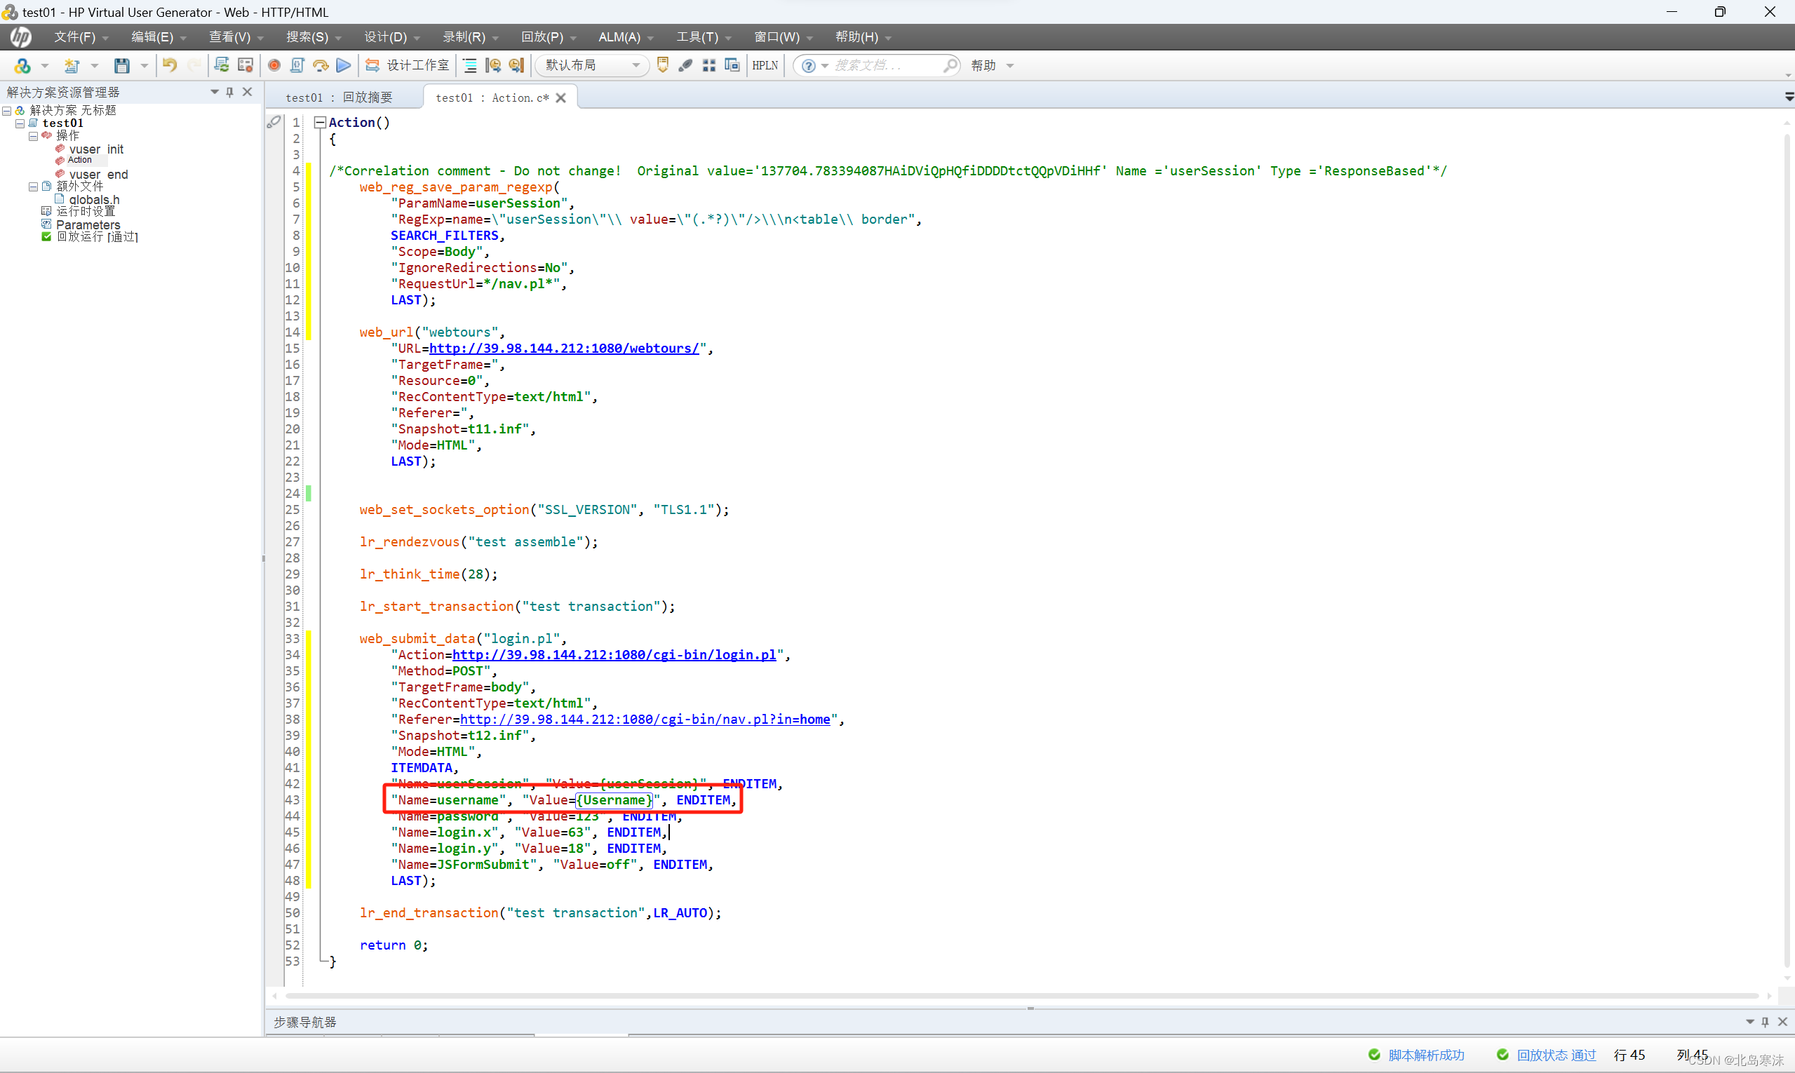
Task: Click the Compile script icon
Action: pyautogui.click(x=297, y=65)
